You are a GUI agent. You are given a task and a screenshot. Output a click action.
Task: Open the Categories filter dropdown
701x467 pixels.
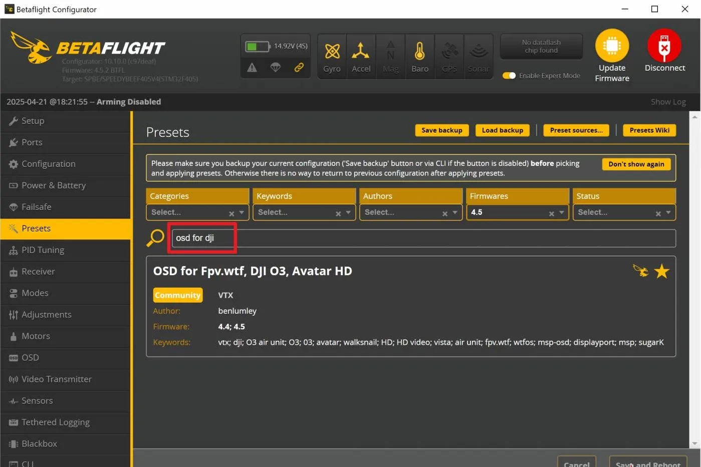pyautogui.click(x=197, y=212)
